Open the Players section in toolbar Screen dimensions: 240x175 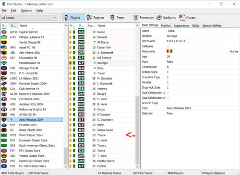(x=74, y=18)
